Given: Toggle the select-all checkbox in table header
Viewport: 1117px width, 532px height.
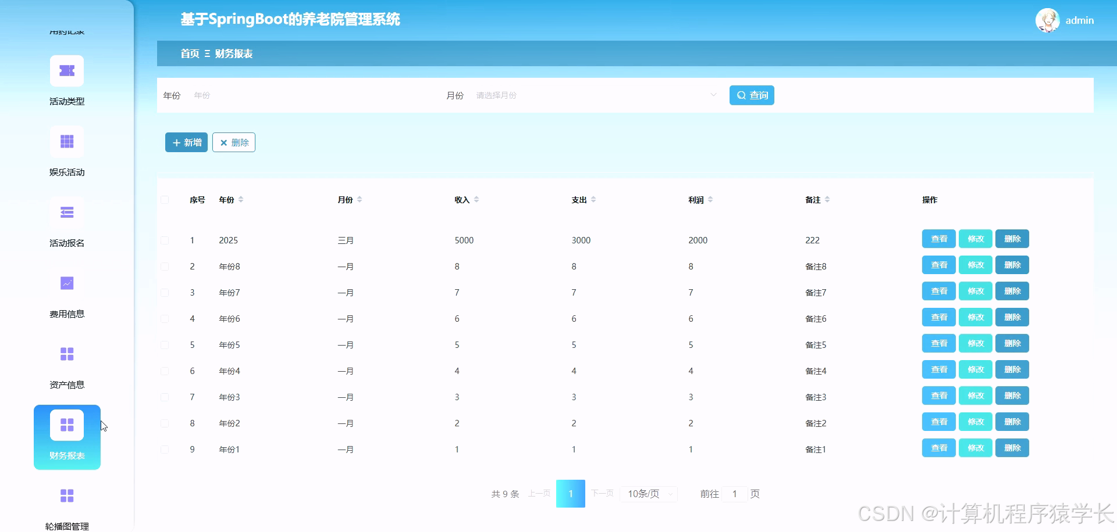Looking at the screenshot, I should [165, 200].
